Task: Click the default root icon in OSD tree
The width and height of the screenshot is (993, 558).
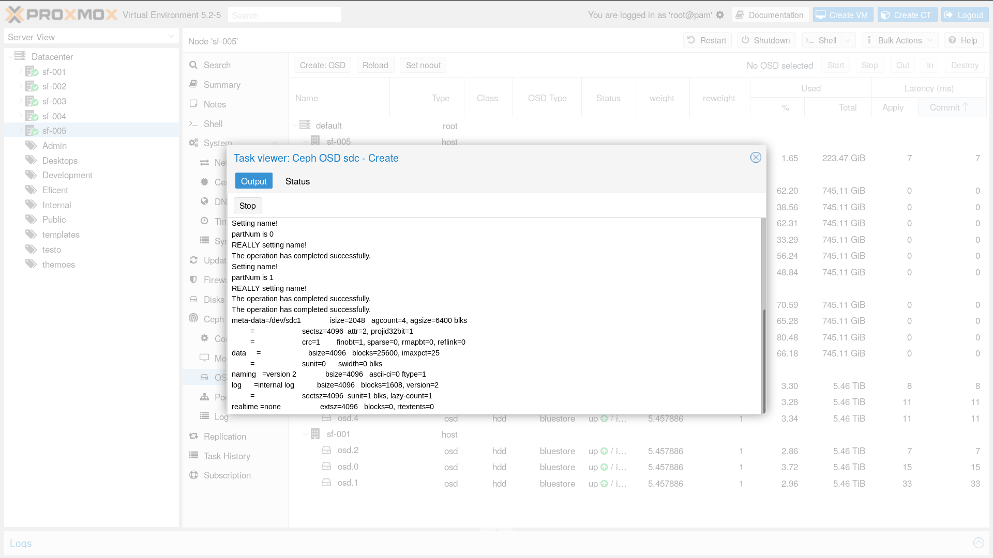Action: point(305,125)
